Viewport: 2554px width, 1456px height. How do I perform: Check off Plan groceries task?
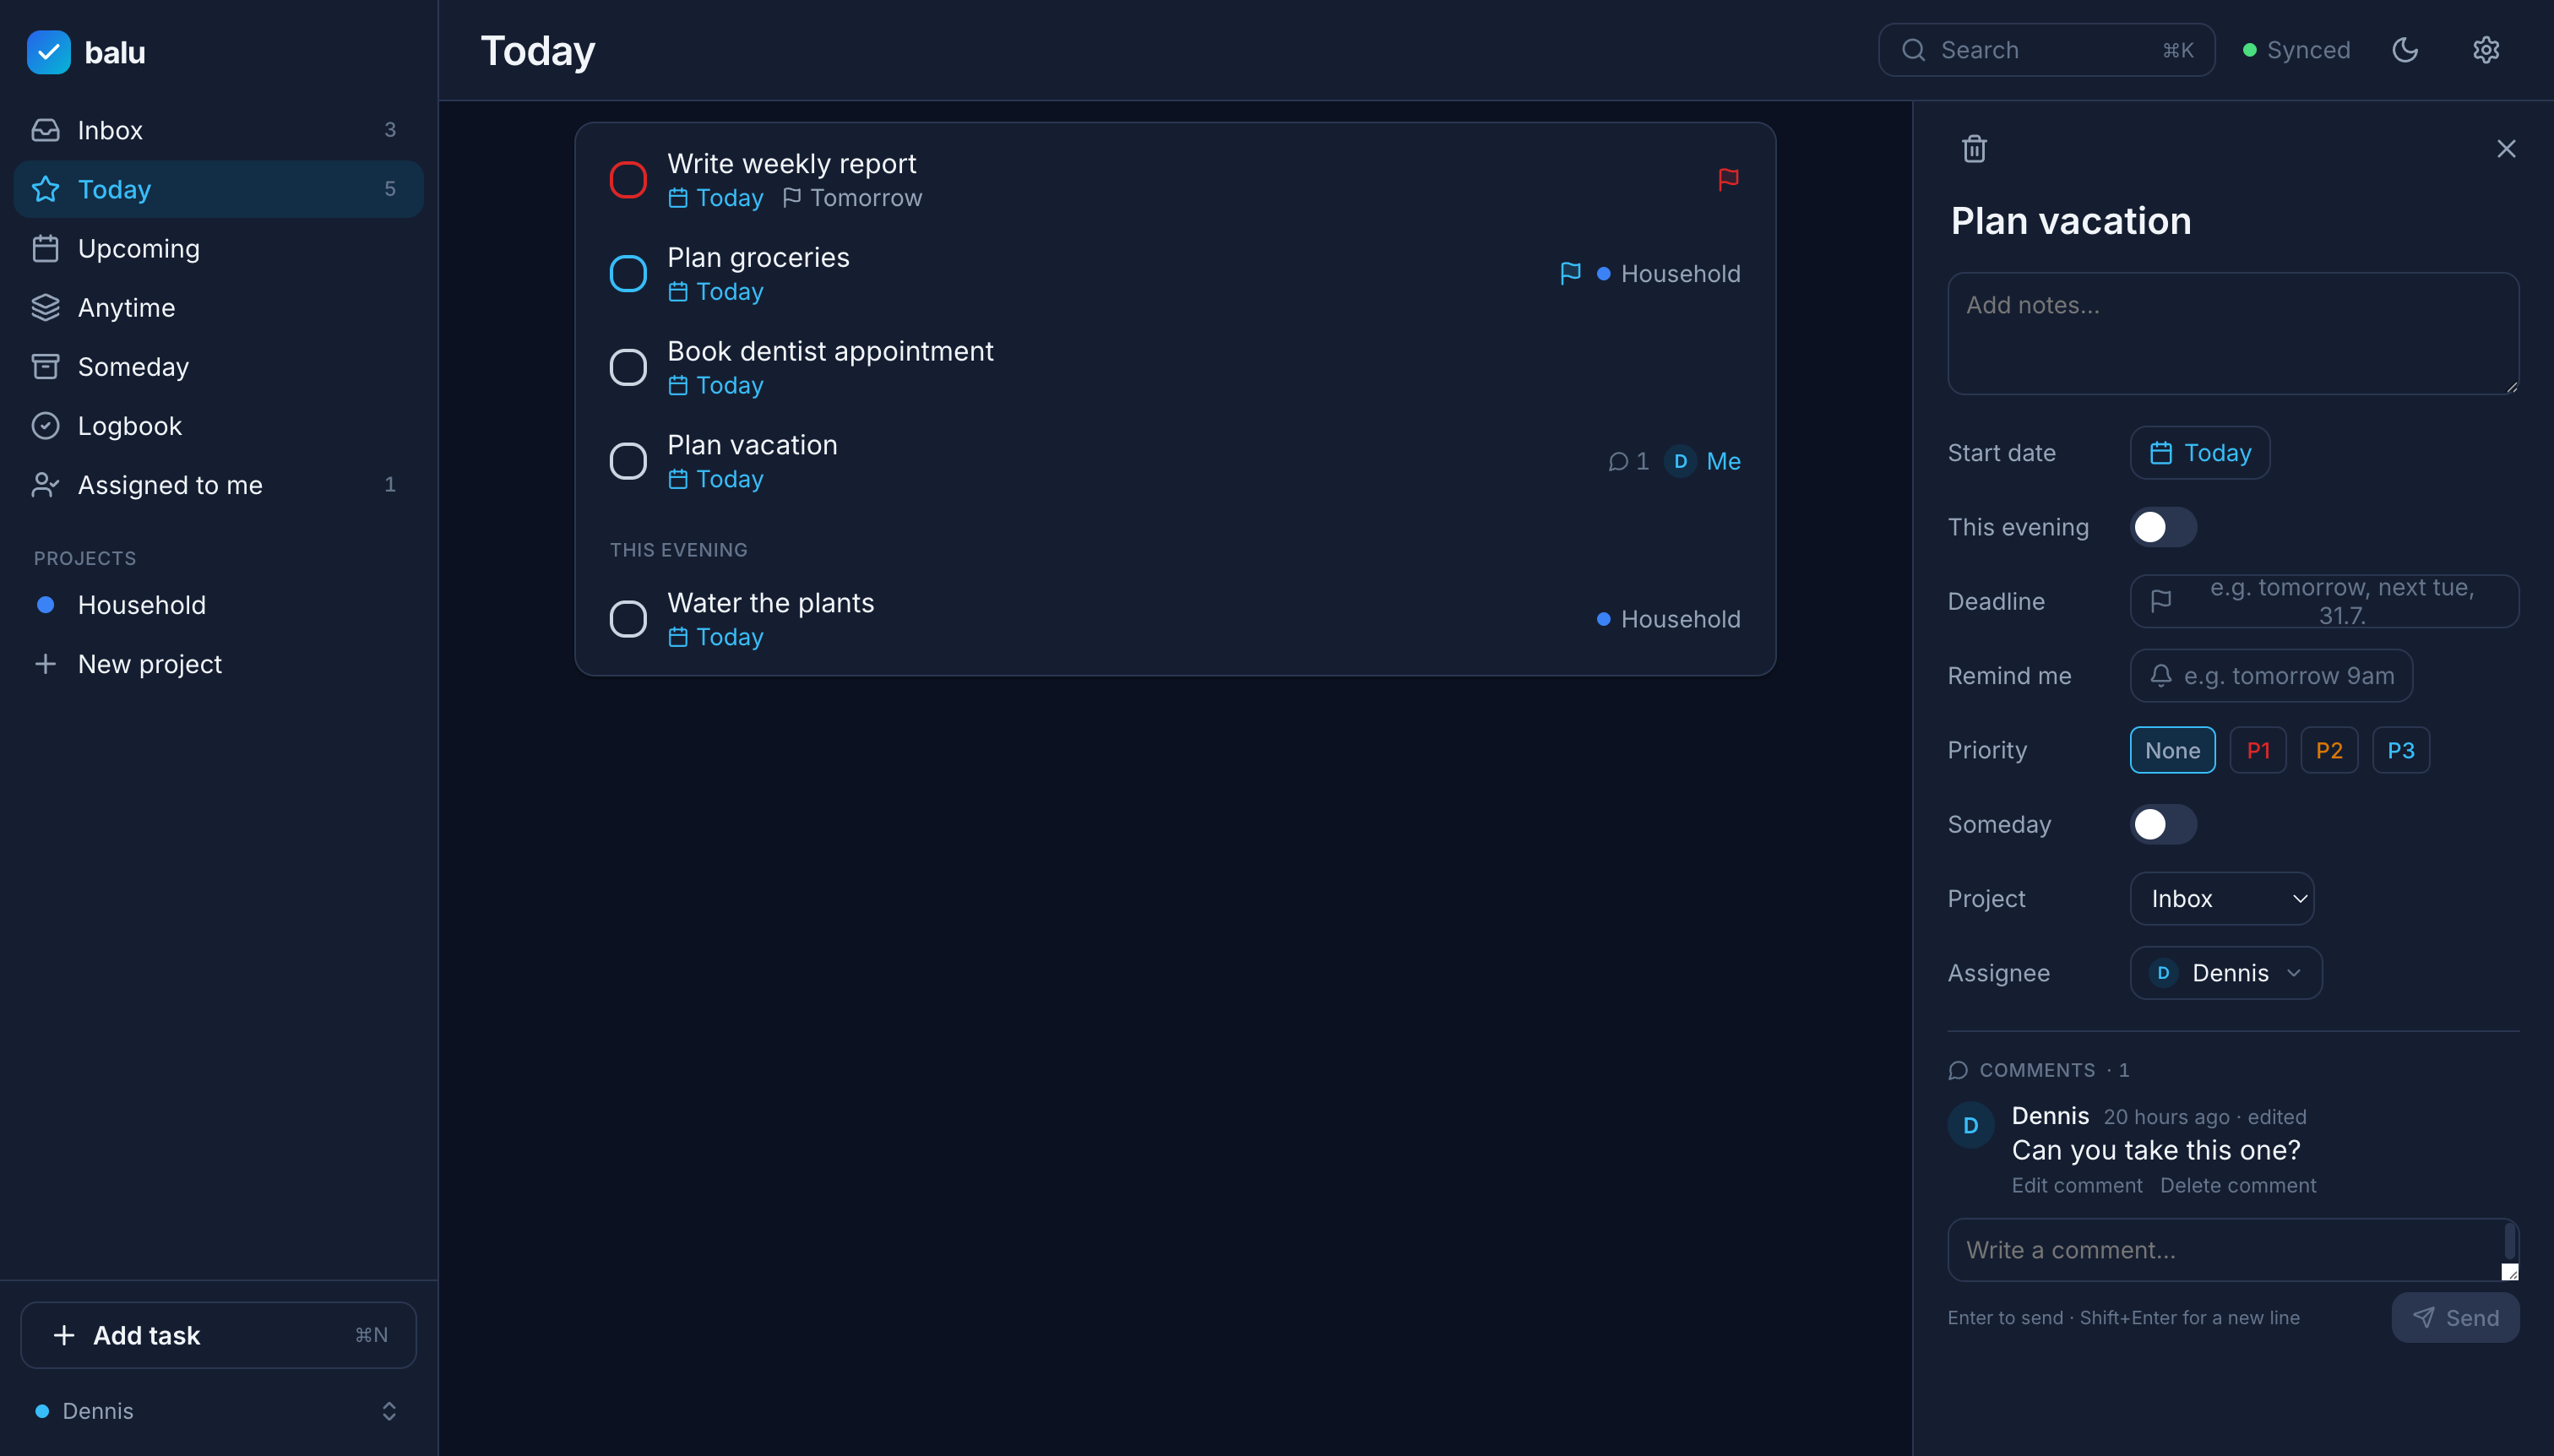(x=628, y=273)
